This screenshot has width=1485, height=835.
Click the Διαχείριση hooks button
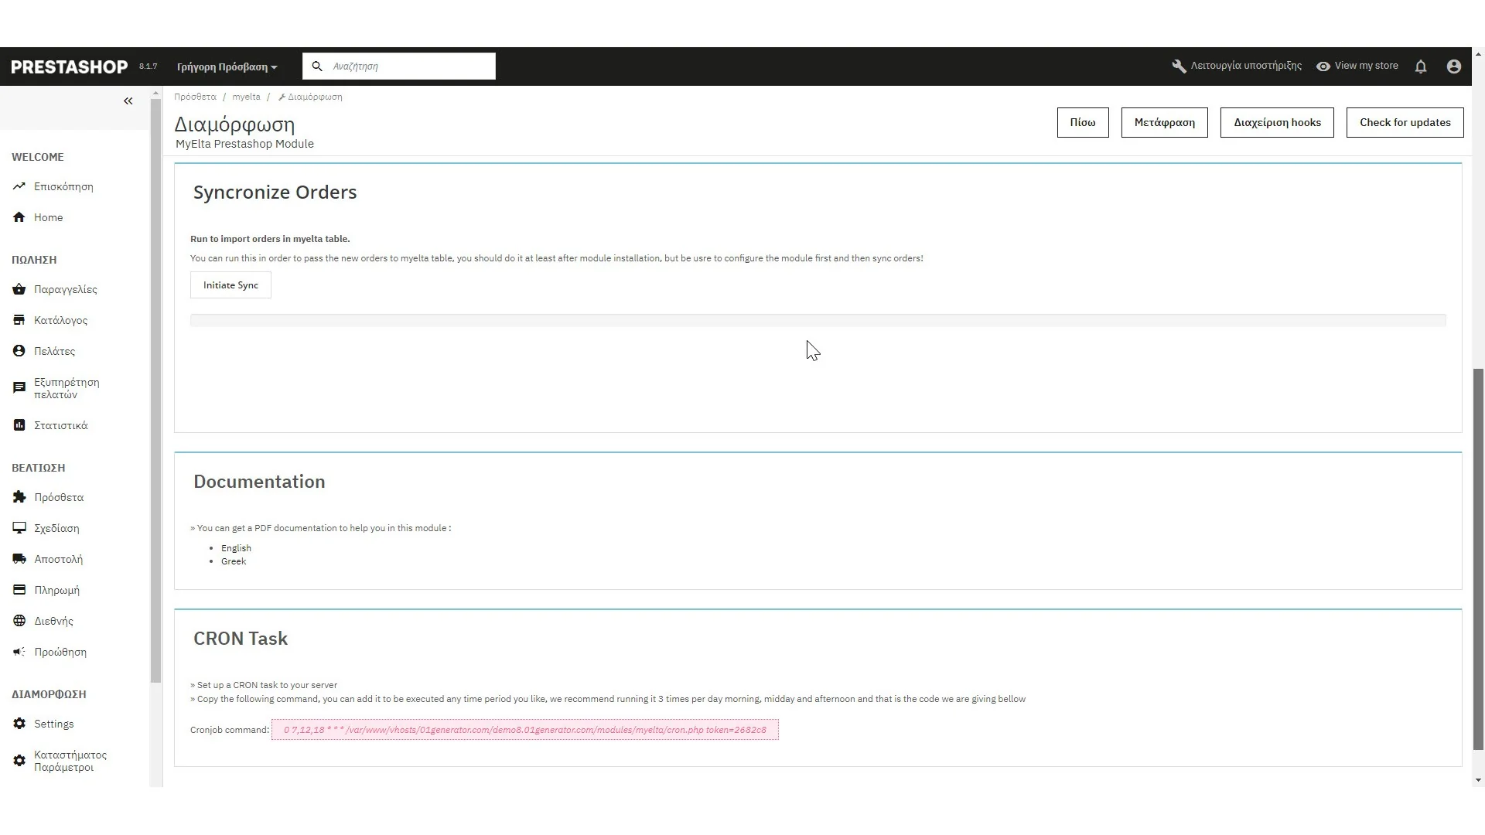coord(1277,123)
